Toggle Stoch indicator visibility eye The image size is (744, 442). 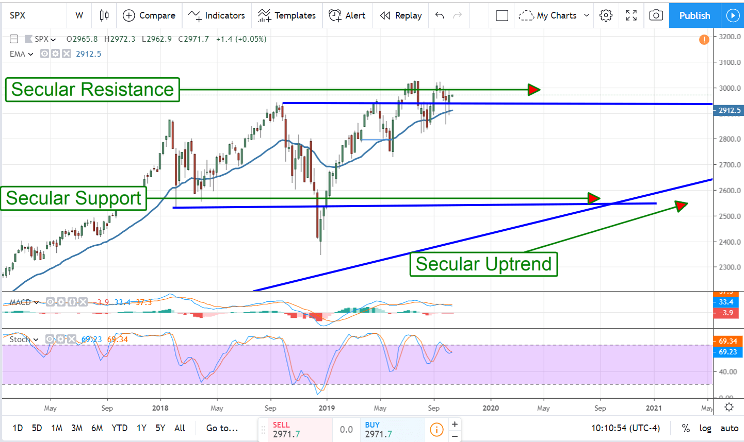pyautogui.click(x=50, y=339)
